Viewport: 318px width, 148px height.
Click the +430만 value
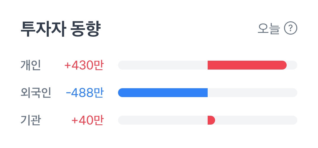pyautogui.click(x=84, y=65)
